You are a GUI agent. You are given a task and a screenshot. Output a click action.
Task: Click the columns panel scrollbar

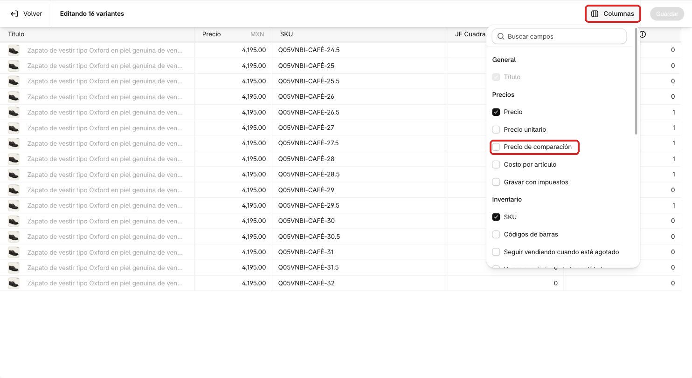point(636,81)
